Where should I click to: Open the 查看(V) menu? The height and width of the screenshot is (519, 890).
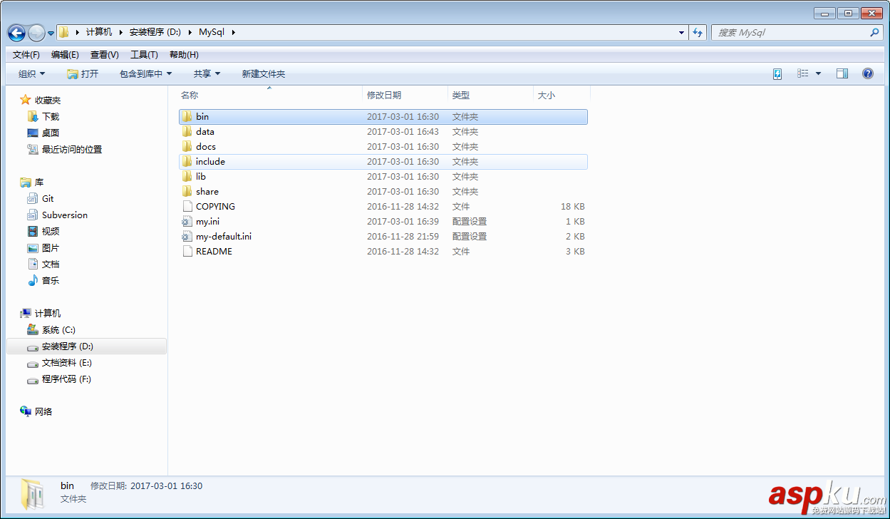[104, 55]
